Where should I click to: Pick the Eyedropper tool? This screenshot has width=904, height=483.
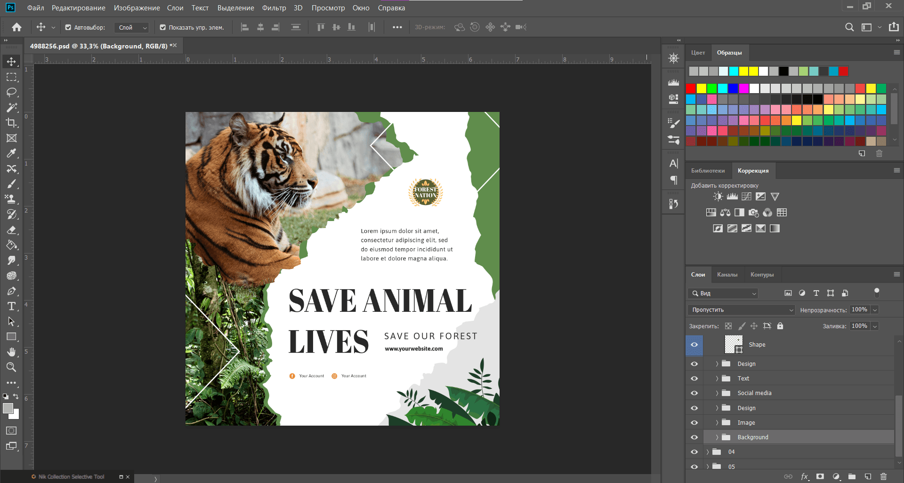point(11,153)
